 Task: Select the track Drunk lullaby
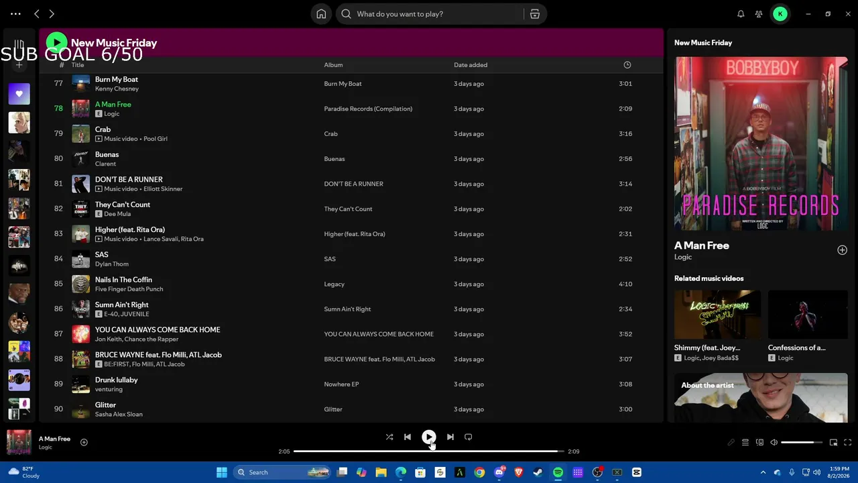117,380
